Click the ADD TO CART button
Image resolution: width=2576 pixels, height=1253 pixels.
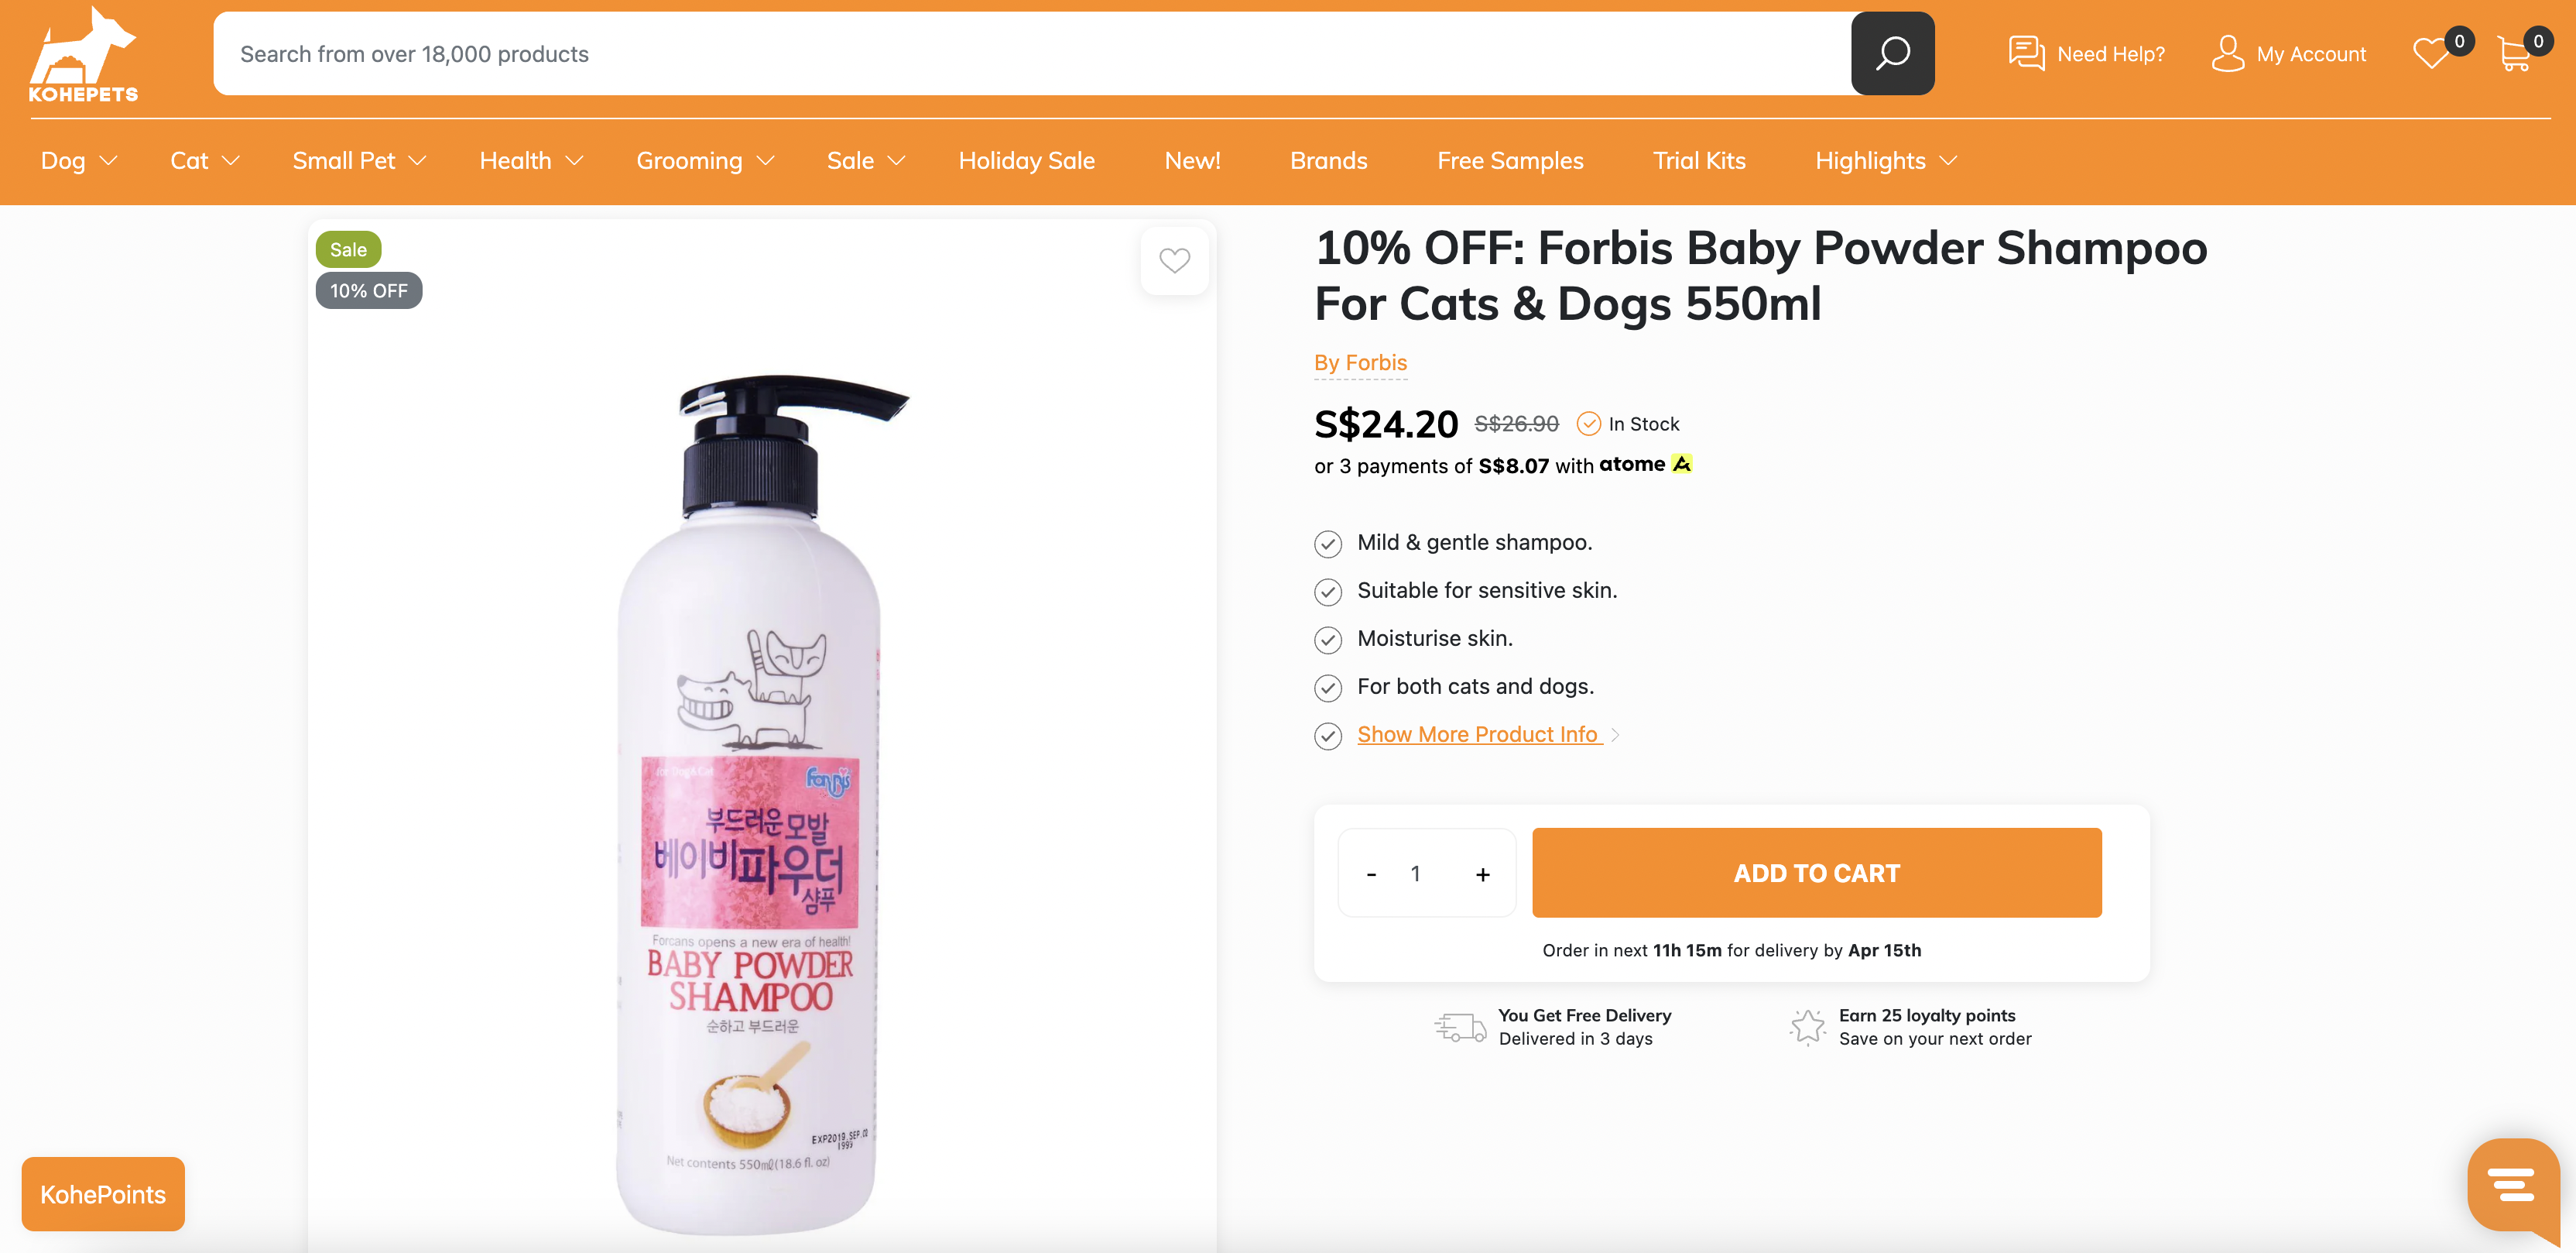point(1815,873)
